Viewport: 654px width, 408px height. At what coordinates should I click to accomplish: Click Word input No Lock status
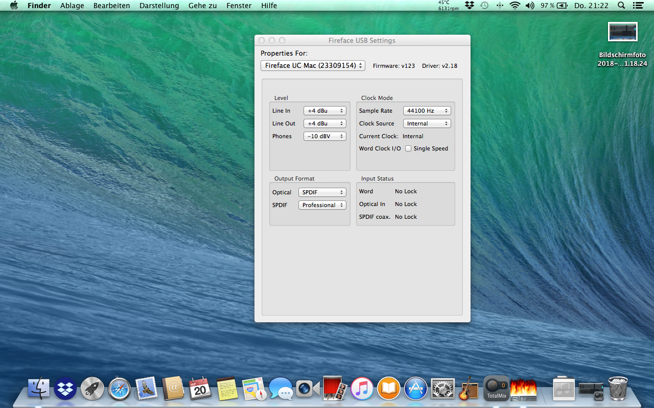click(x=406, y=191)
